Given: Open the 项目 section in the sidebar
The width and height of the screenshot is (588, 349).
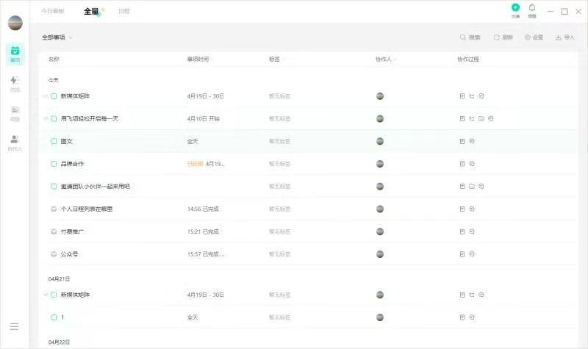Looking at the screenshot, I should click(15, 114).
